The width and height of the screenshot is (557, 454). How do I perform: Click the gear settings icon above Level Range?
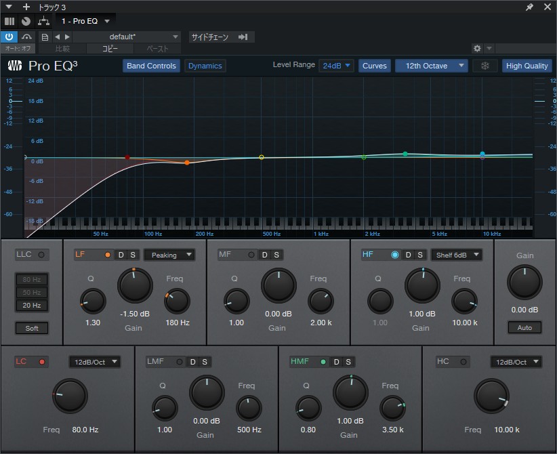coord(476,49)
